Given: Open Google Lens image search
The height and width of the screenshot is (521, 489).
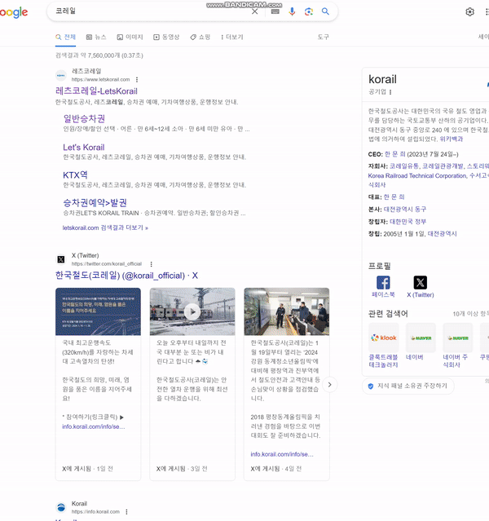Looking at the screenshot, I should pos(309,11).
